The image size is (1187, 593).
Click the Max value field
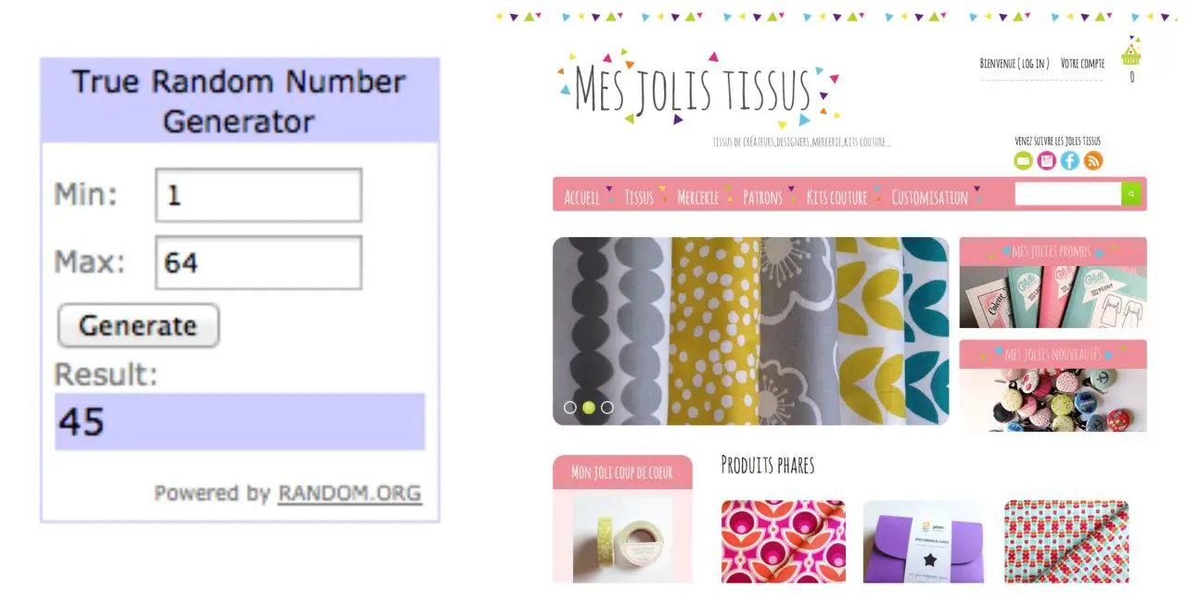click(258, 262)
